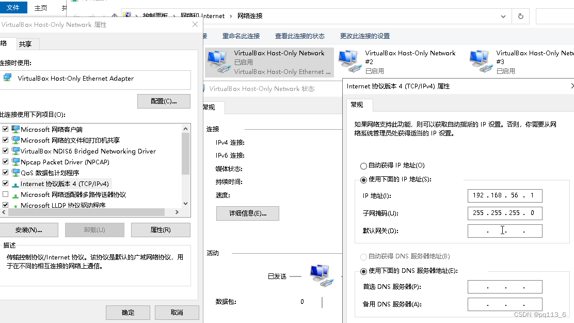Click the Internet 协议版本 4 protocol icon
Viewport: 574px width, 323px height.
pyautogui.click(x=15, y=184)
